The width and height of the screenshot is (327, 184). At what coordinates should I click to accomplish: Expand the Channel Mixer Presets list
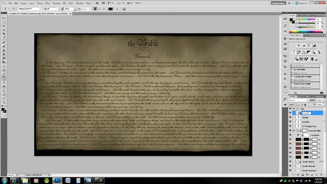(x=292, y=84)
